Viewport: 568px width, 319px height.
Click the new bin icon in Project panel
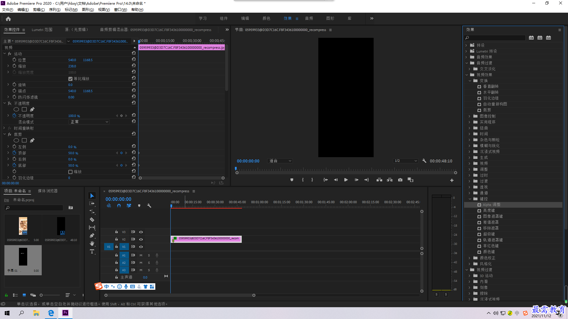[71, 208]
